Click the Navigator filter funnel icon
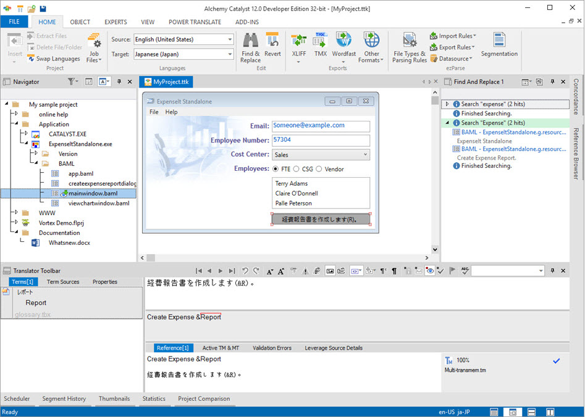 point(71,81)
